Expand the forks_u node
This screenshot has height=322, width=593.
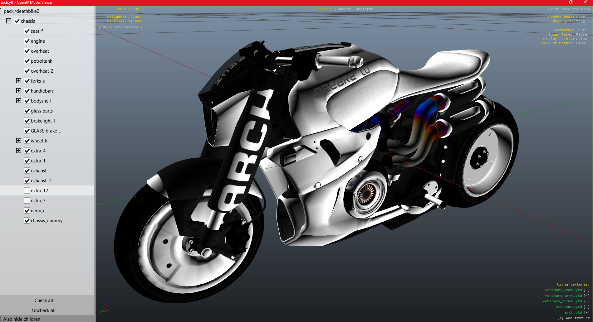coord(19,81)
